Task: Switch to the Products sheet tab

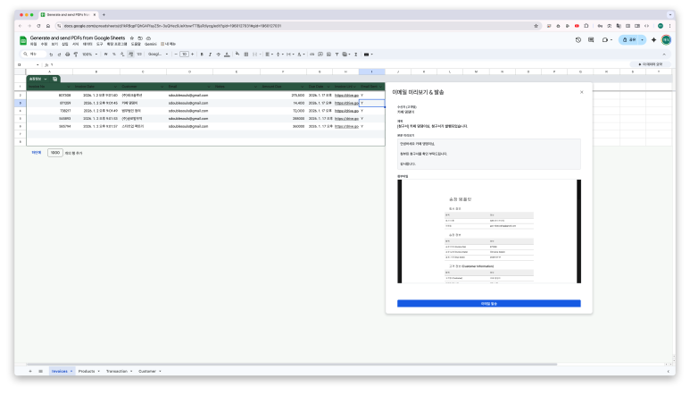Action: coord(87,370)
